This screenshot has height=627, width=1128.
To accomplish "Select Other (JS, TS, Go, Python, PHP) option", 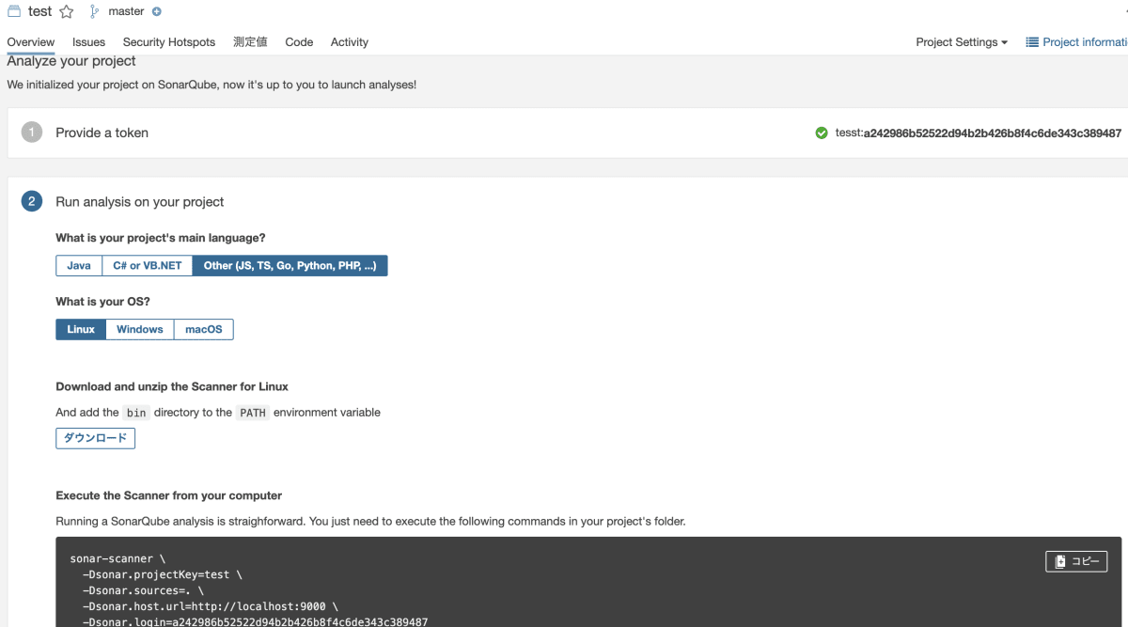I will [x=290, y=266].
